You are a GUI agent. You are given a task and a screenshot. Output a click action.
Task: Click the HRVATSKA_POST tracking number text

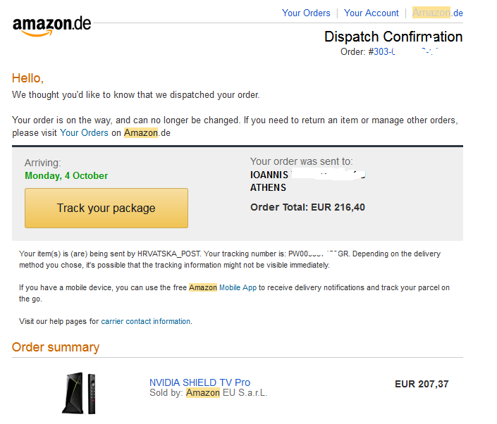click(318, 254)
